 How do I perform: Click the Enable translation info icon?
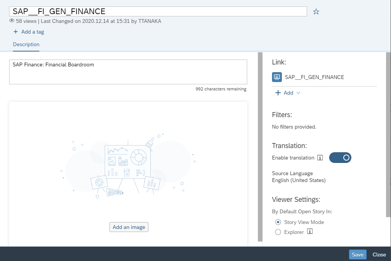[x=320, y=158]
